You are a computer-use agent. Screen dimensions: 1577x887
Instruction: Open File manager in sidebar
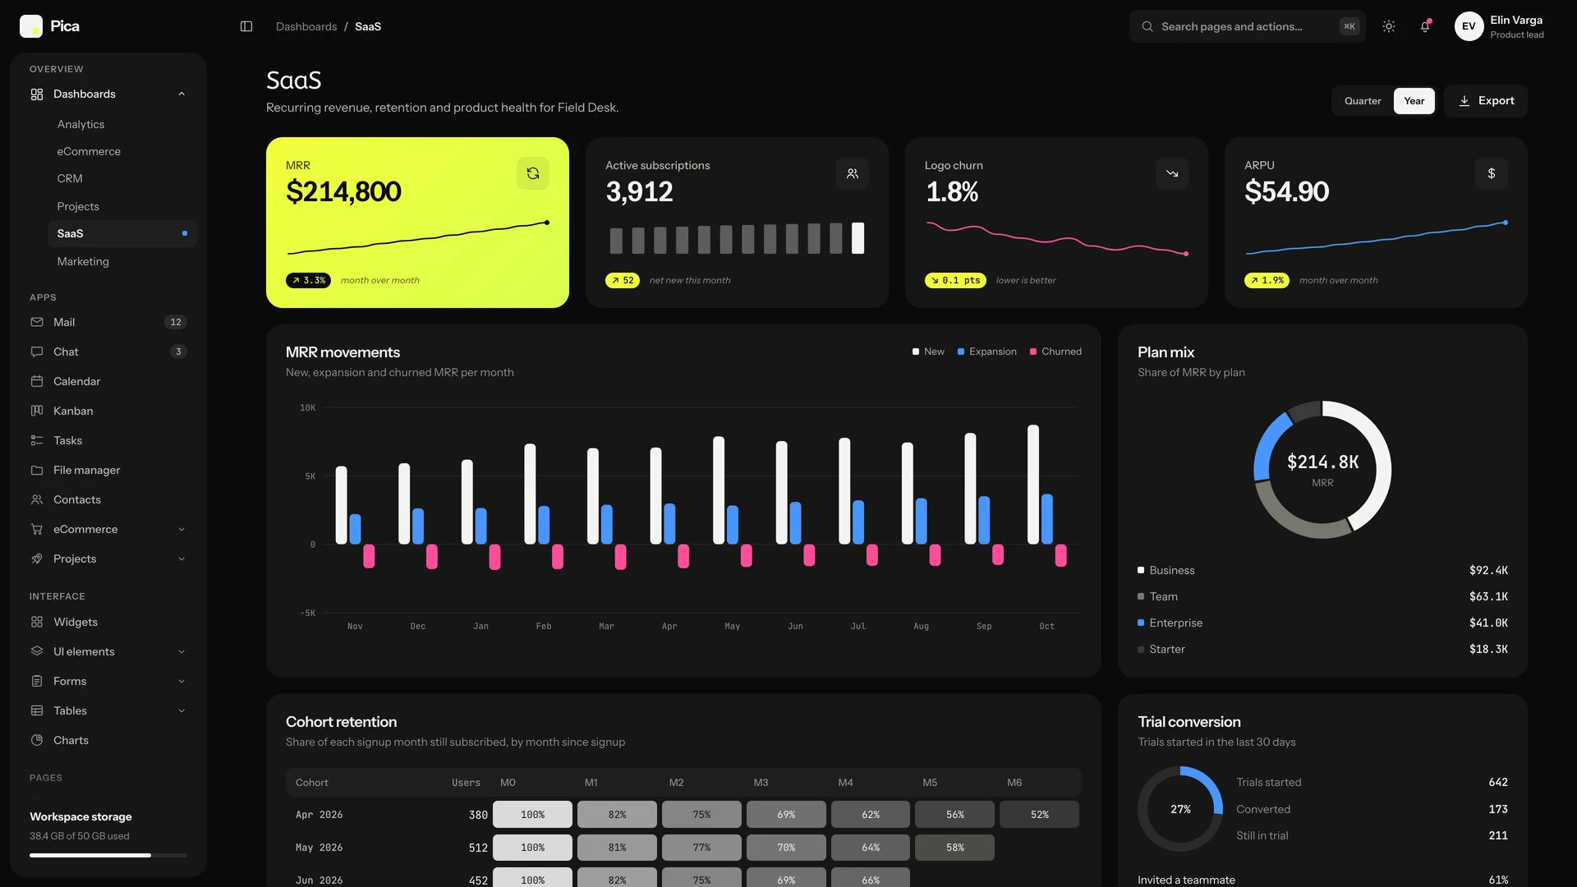click(x=108, y=470)
